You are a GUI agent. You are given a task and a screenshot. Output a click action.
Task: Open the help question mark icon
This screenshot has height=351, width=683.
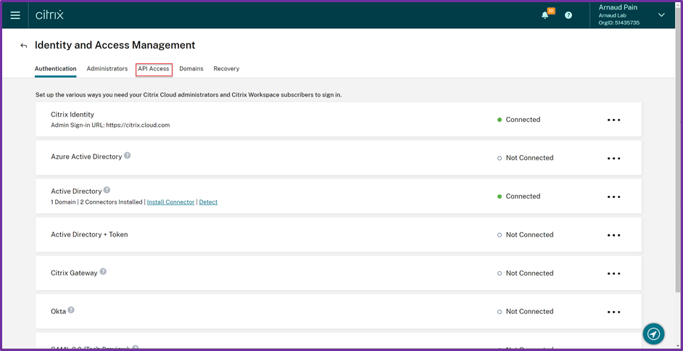[568, 15]
